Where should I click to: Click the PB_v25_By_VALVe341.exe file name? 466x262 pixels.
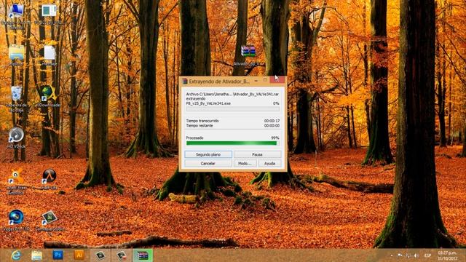[x=208, y=103]
